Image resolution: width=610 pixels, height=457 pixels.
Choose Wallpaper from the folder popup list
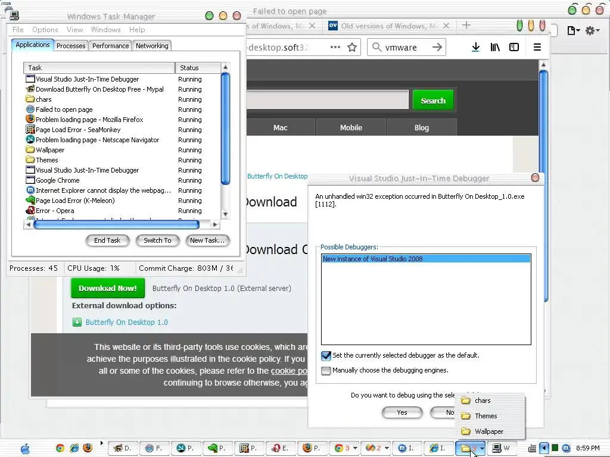[490, 431]
